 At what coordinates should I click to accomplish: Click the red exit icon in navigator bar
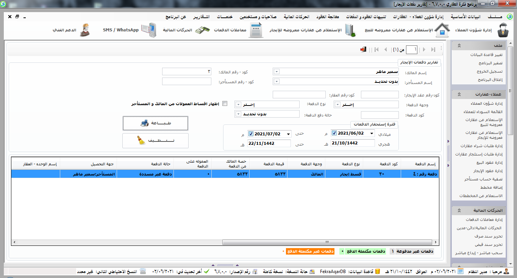pyautogui.click(x=363, y=50)
